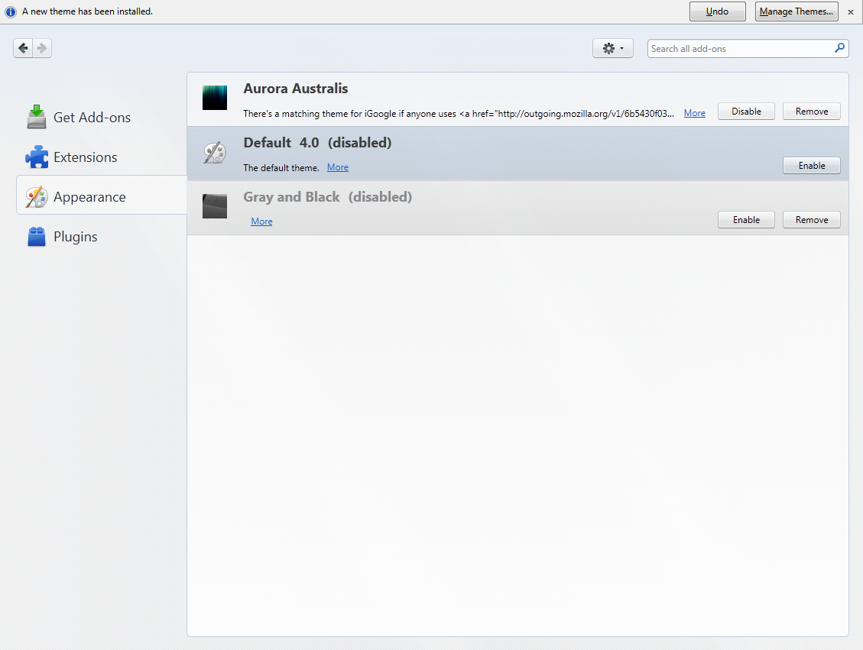The image size is (863, 650).
Task: Click the Get Add-ons download icon
Action: pyautogui.click(x=37, y=117)
